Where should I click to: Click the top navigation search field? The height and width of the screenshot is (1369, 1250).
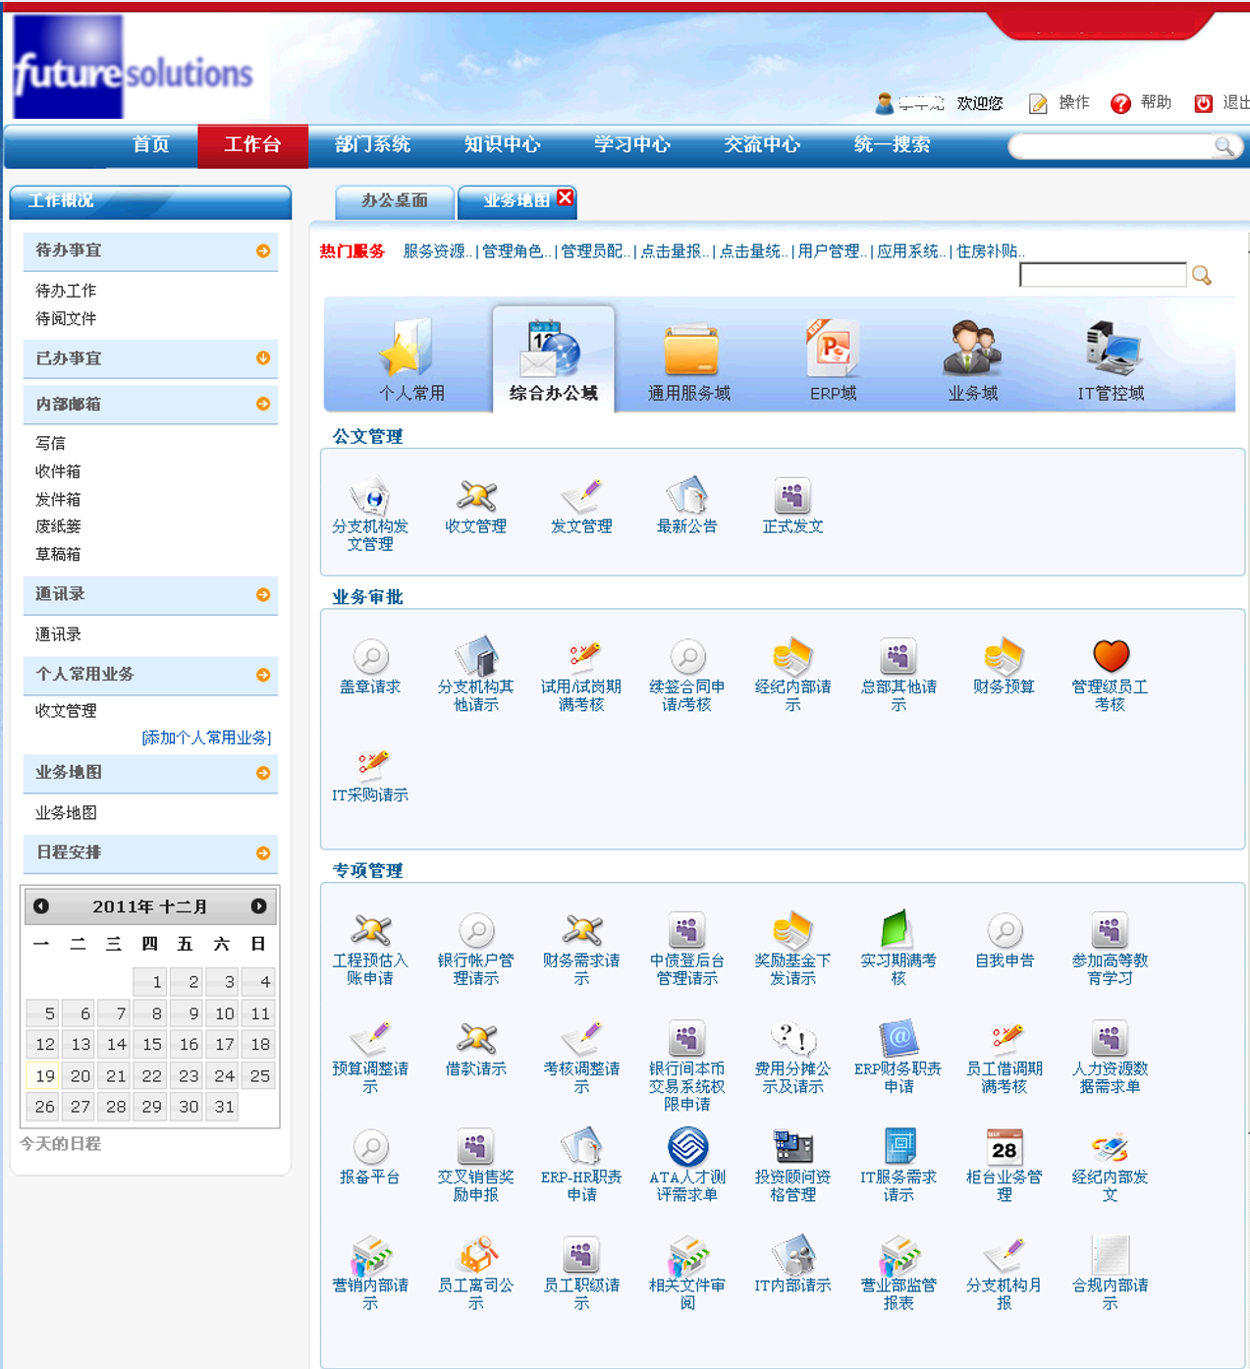point(1113,146)
